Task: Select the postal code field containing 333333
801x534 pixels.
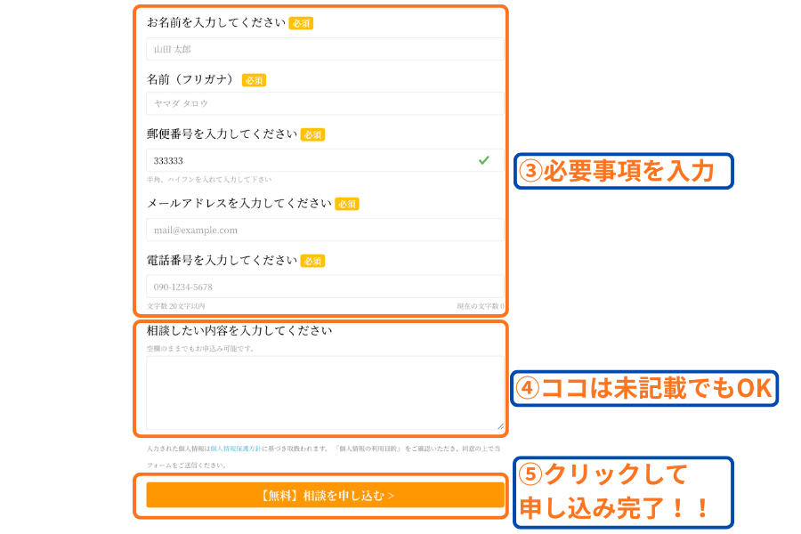Action: point(311,160)
